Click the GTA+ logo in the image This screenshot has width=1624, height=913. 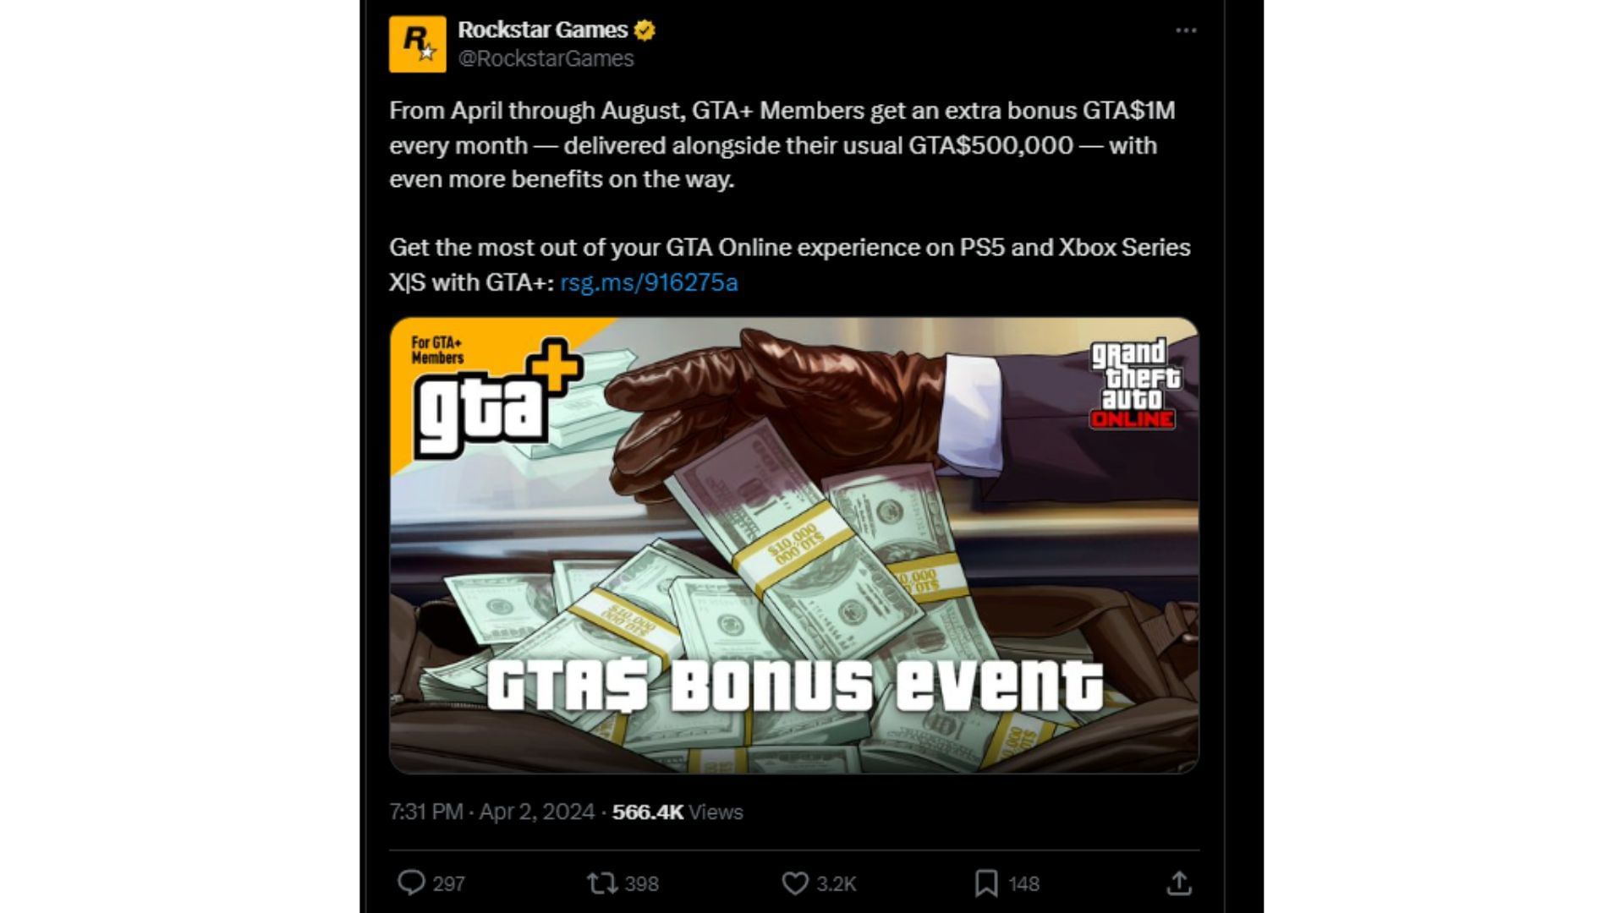click(x=497, y=397)
